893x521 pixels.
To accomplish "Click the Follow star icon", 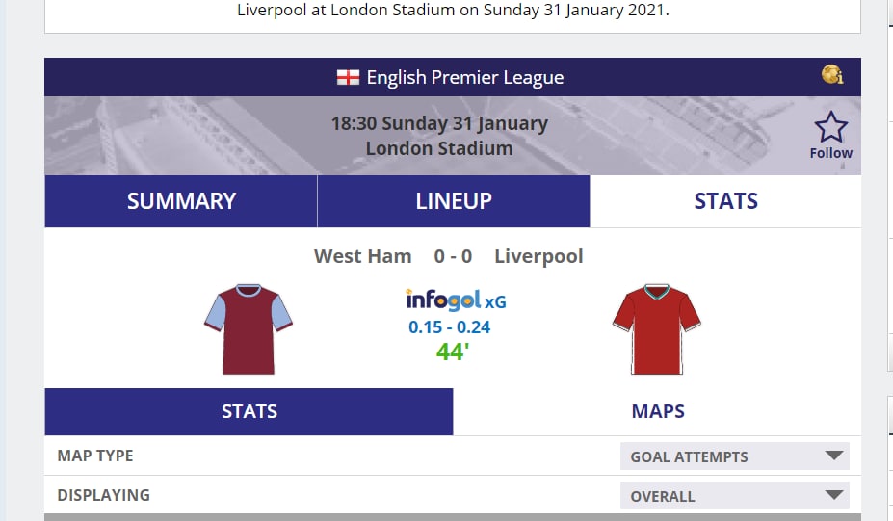I will click(x=830, y=128).
